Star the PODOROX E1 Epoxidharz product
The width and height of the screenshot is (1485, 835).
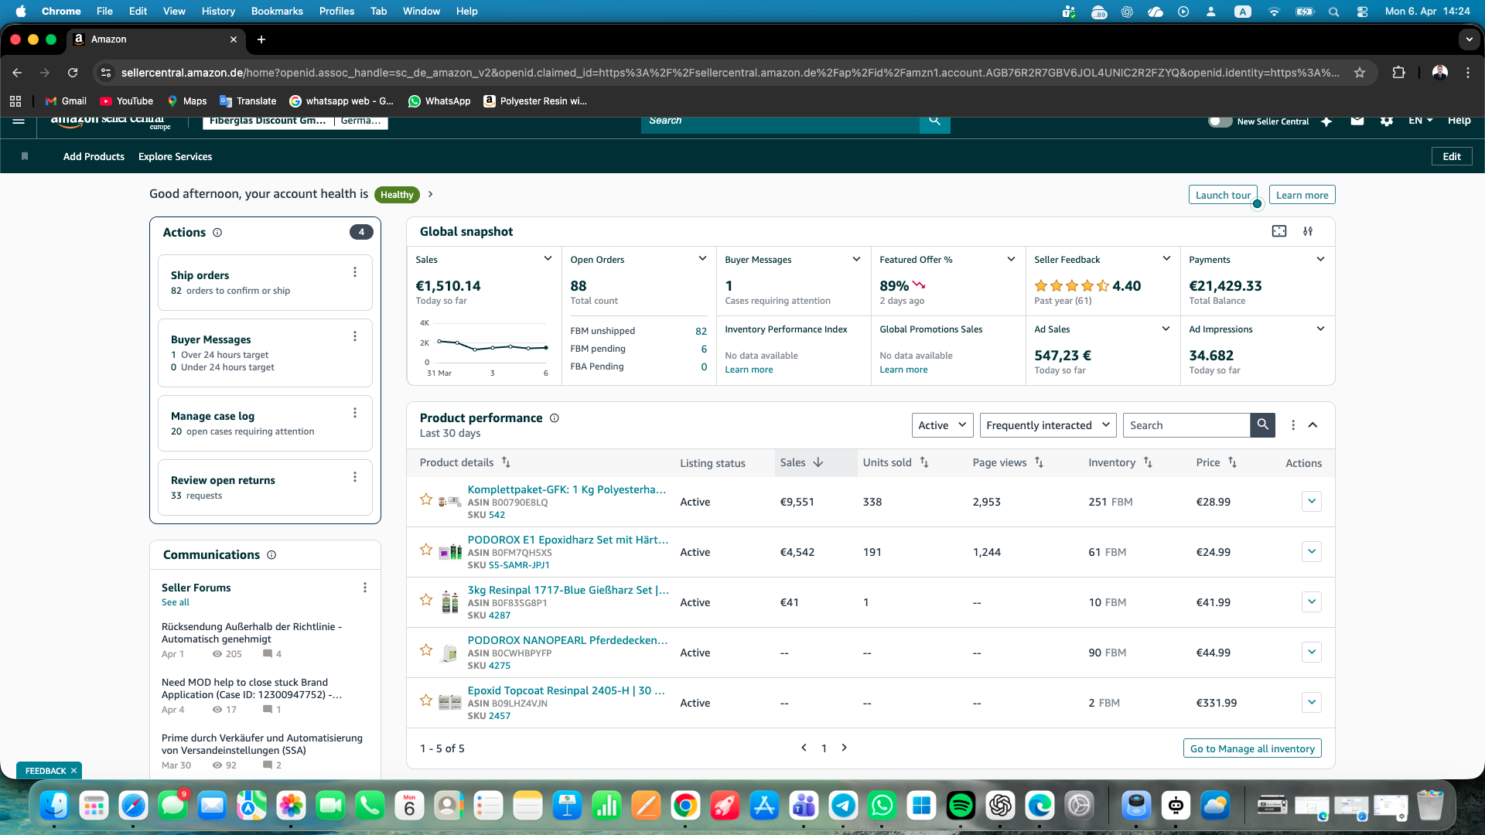pyautogui.click(x=426, y=550)
